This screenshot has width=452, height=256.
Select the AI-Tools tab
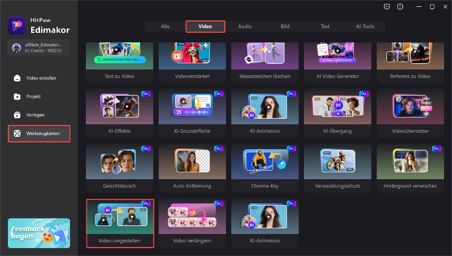(365, 26)
